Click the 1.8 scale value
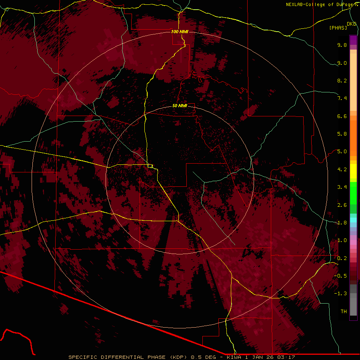Screen dimensions: 360x360 pos(342,223)
